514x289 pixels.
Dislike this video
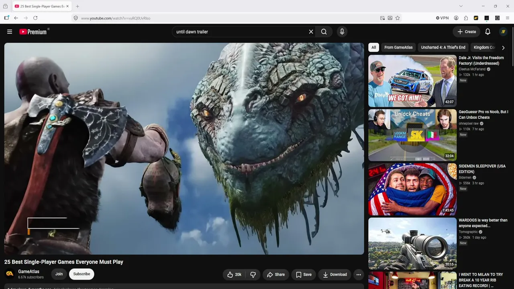[253, 275]
